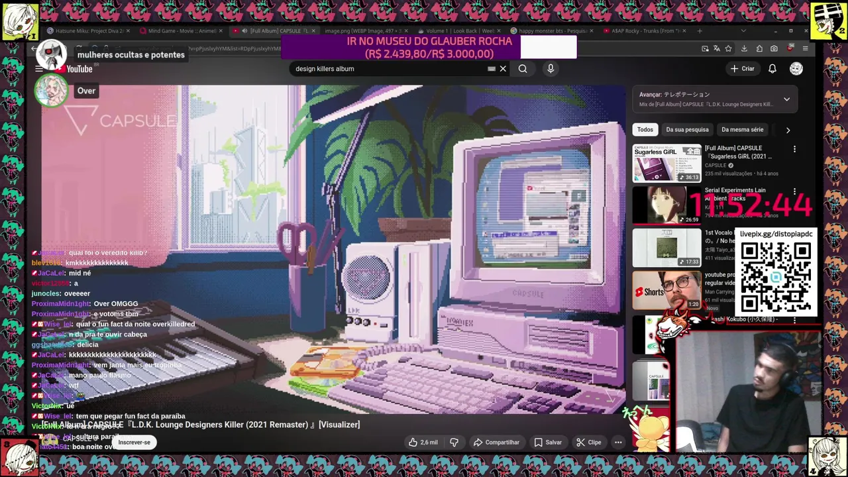Screen dimensions: 848x477
Task: Open the browser downloads icon
Action: coord(744,48)
